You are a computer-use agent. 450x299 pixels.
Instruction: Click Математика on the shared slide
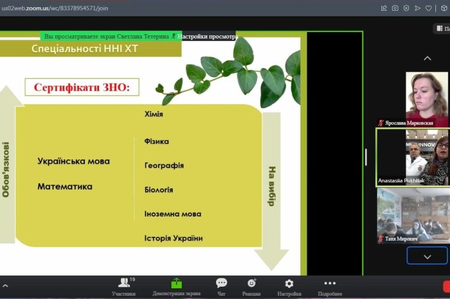(x=65, y=187)
